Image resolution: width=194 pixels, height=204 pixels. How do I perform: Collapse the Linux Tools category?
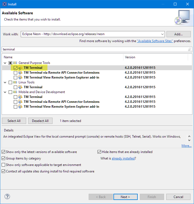(5, 82)
